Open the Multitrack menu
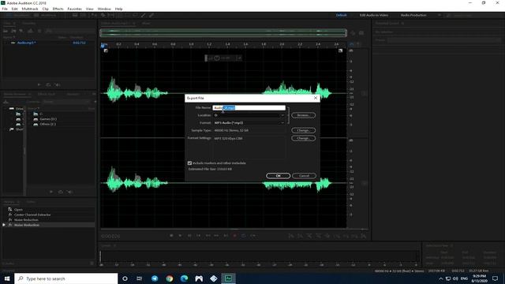This screenshot has width=505, height=284. (30, 9)
